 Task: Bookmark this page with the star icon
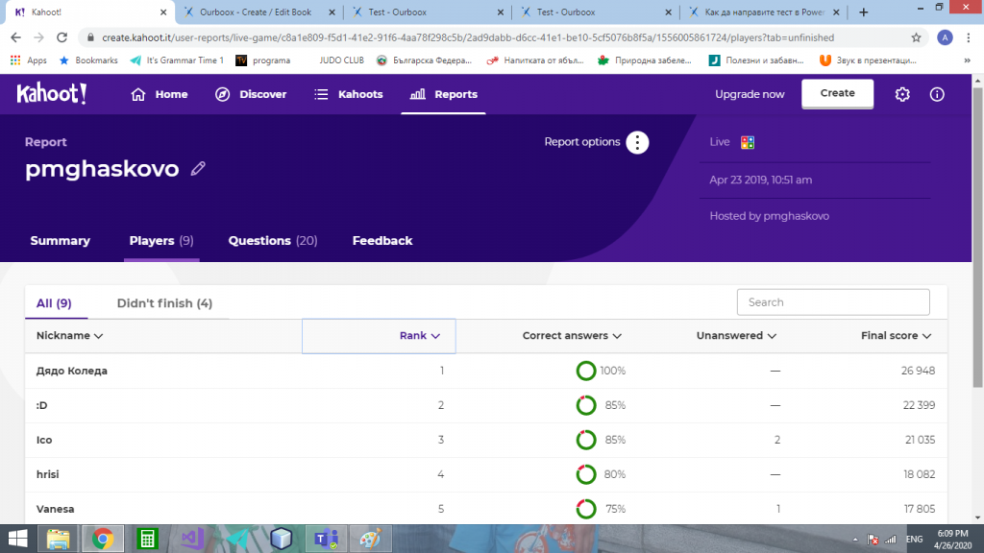pyautogui.click(x=916, y=37)
